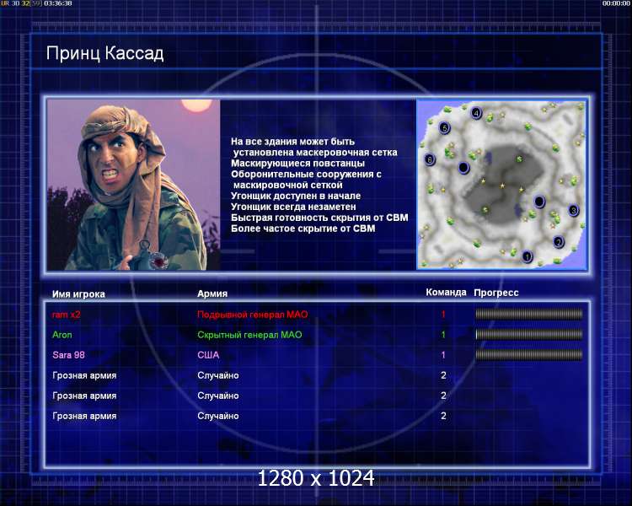
Task: Click army 'Скрытный генерал МАО'
Action: pyautogui.click(x=249, y=335)
